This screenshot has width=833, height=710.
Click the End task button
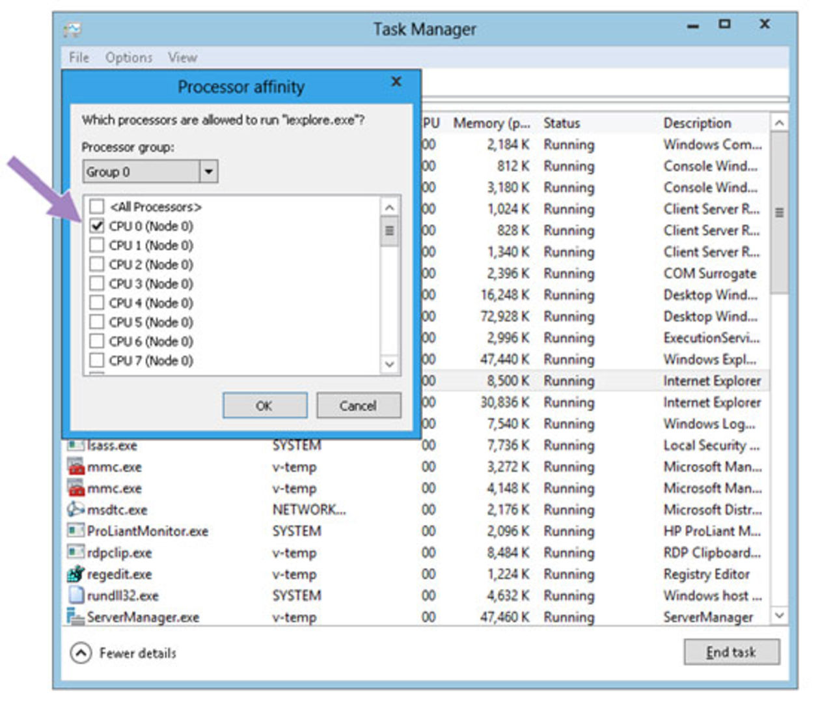coord(731,652)
